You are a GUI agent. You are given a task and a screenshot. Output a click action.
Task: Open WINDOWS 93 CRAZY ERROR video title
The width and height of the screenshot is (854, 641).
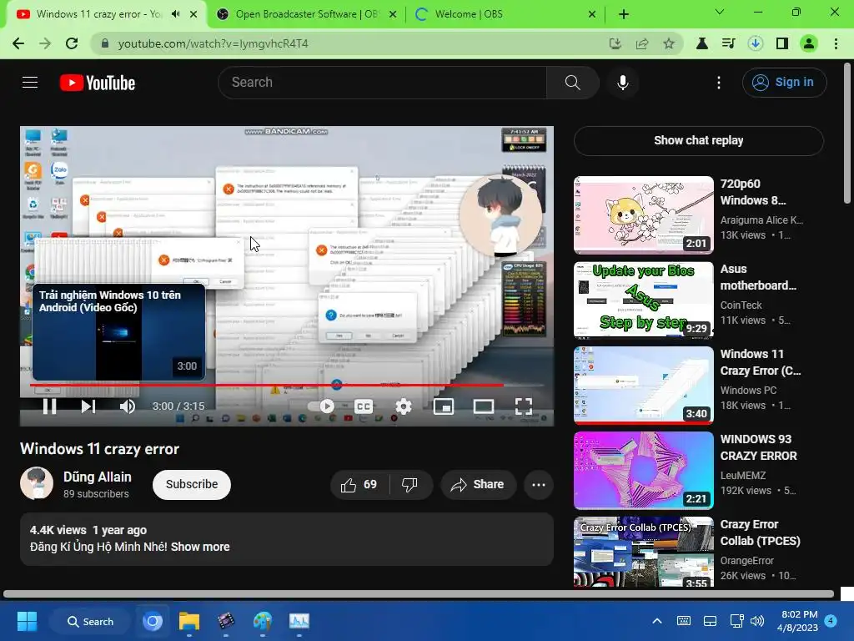pos(759,447)
